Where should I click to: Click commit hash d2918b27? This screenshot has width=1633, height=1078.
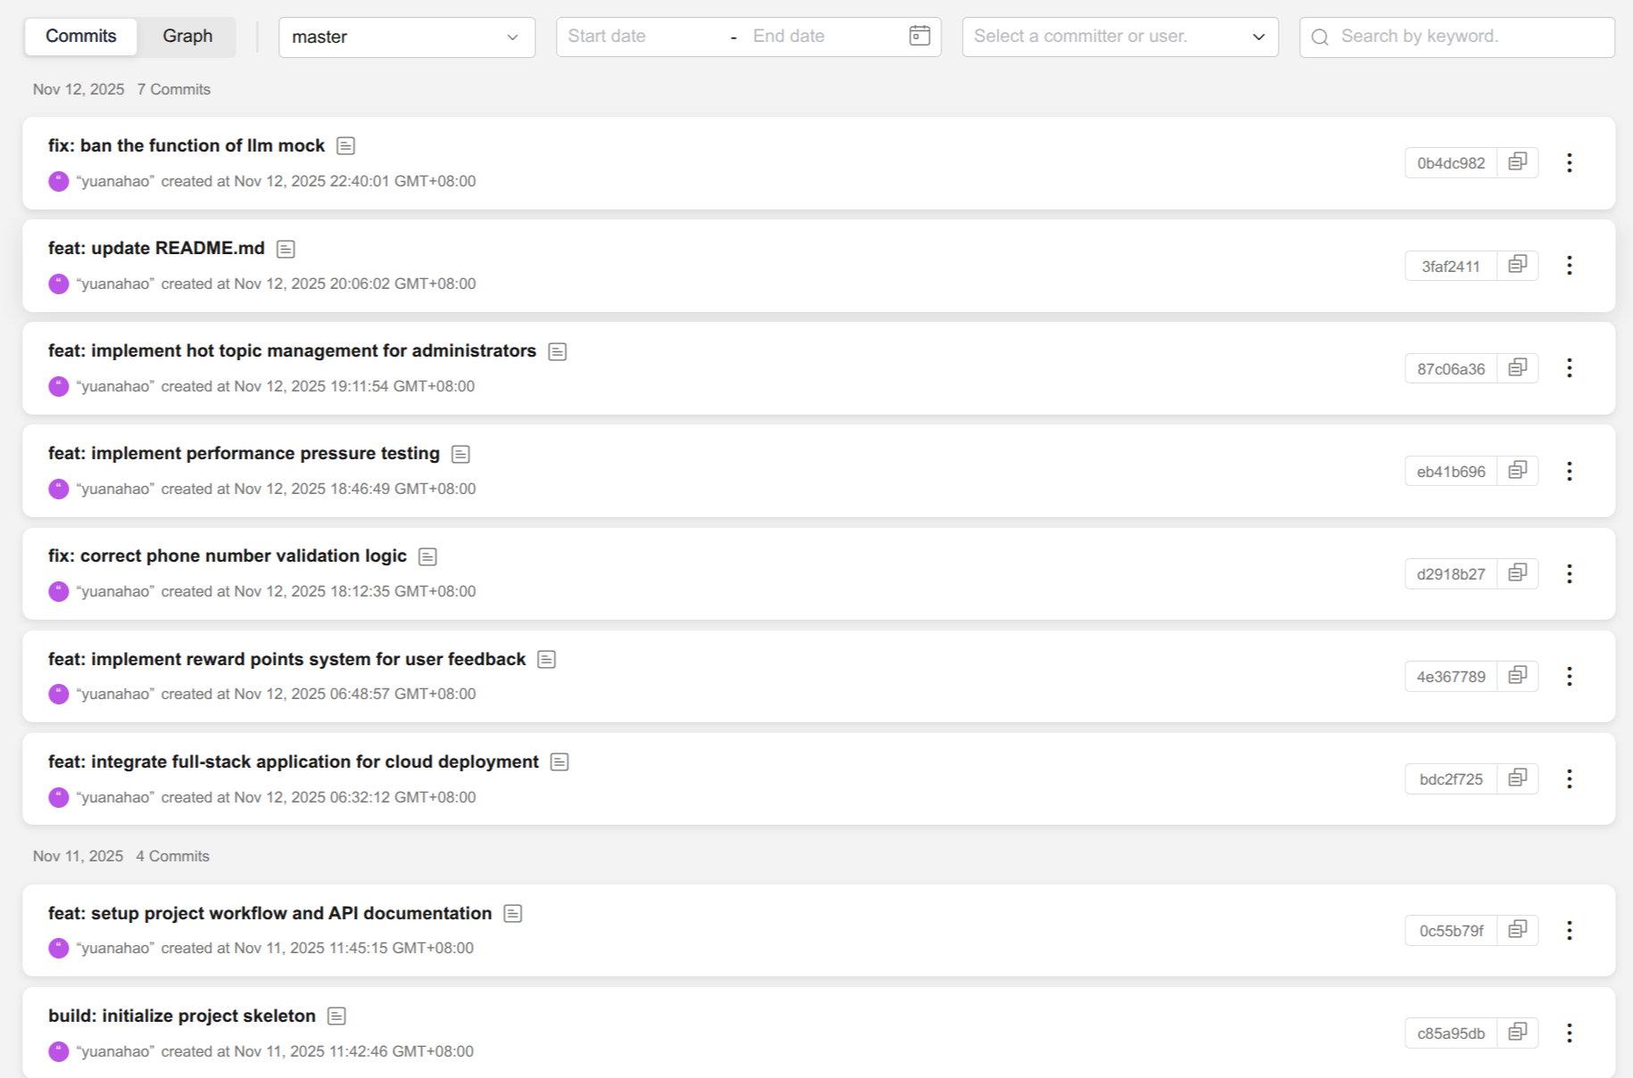[x=1451, y=573]
